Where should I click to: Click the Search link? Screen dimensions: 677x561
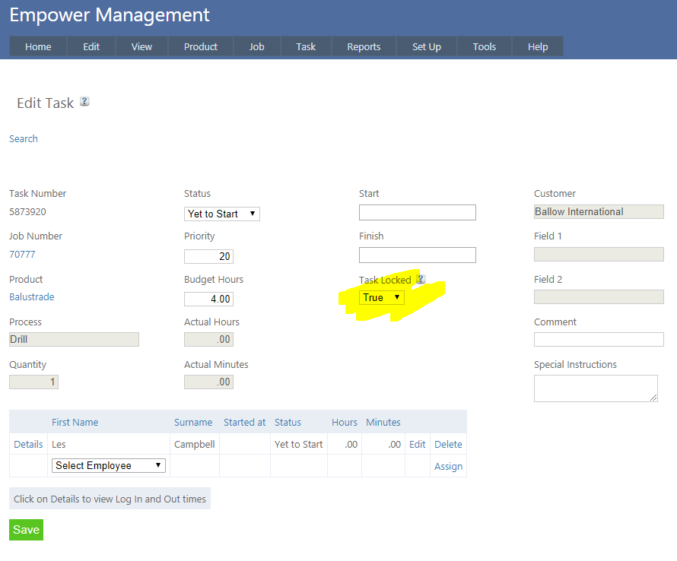pyautogui.click(x=24, y=139)
